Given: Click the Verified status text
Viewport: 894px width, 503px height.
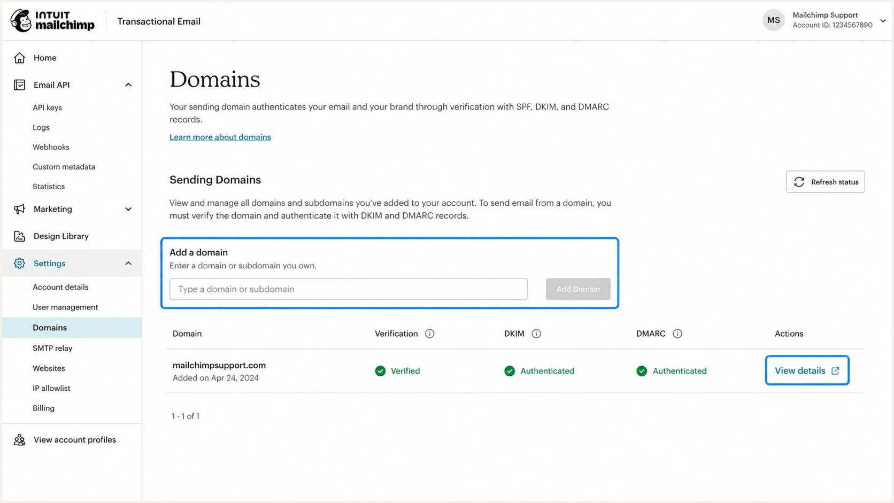Looking at the screenshot, I should pos(405,371).
